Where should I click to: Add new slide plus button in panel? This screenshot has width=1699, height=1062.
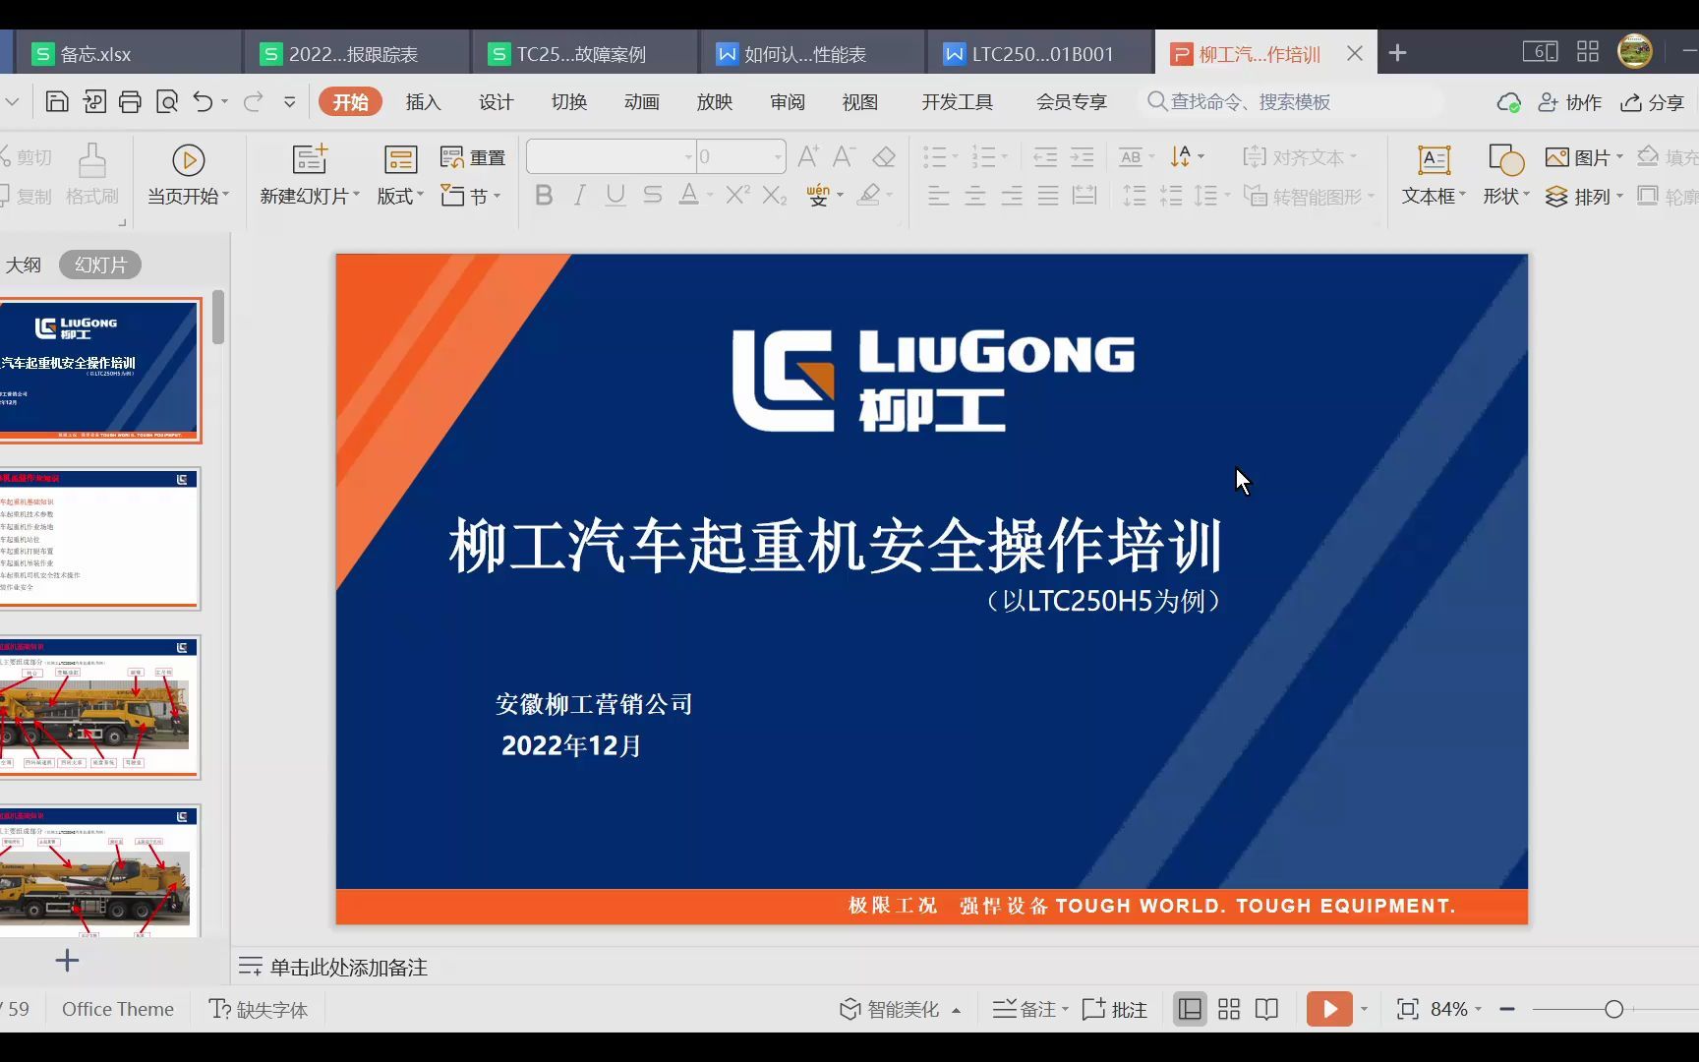click(67, 960)
